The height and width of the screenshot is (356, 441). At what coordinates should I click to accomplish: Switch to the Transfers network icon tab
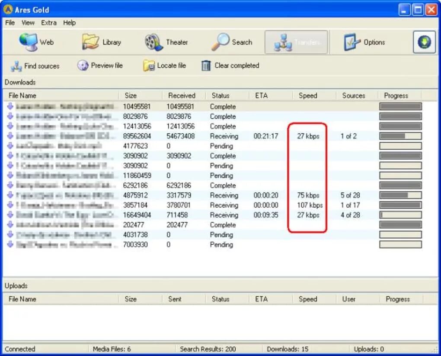[x=283, y=42]
